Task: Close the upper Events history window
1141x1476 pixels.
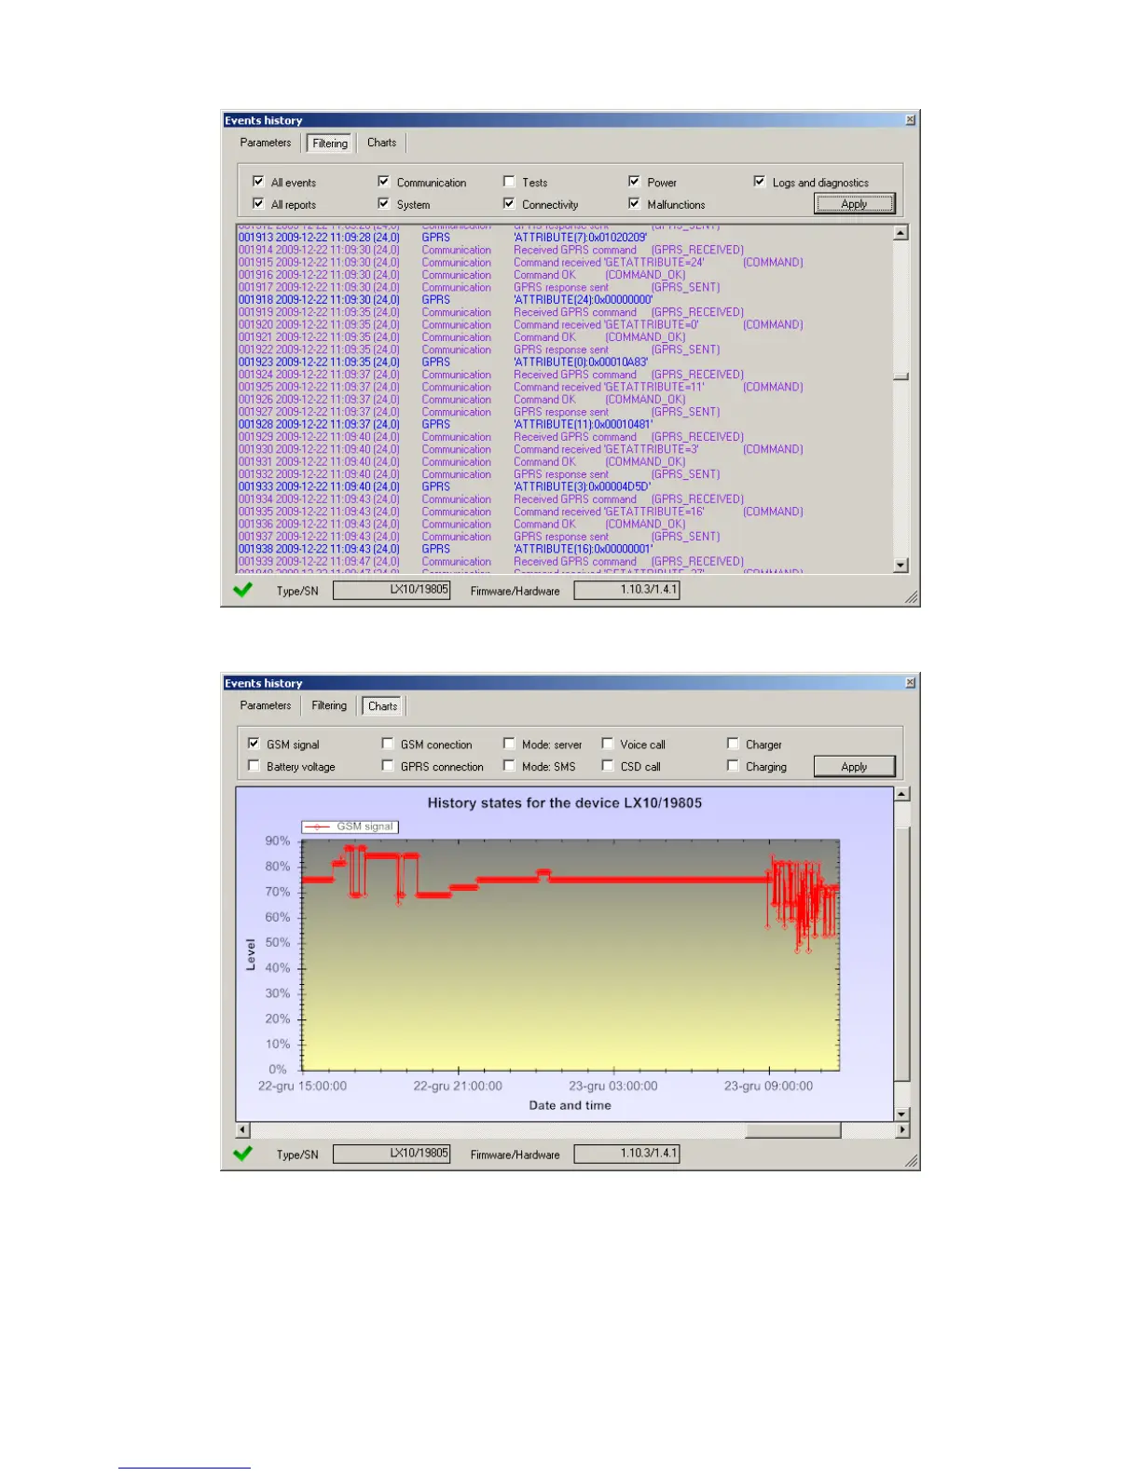Action: 910,120
